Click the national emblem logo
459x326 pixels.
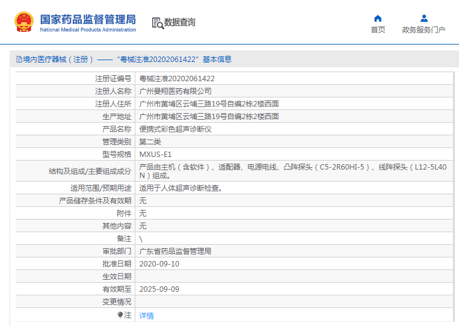(x=23, y=22)
